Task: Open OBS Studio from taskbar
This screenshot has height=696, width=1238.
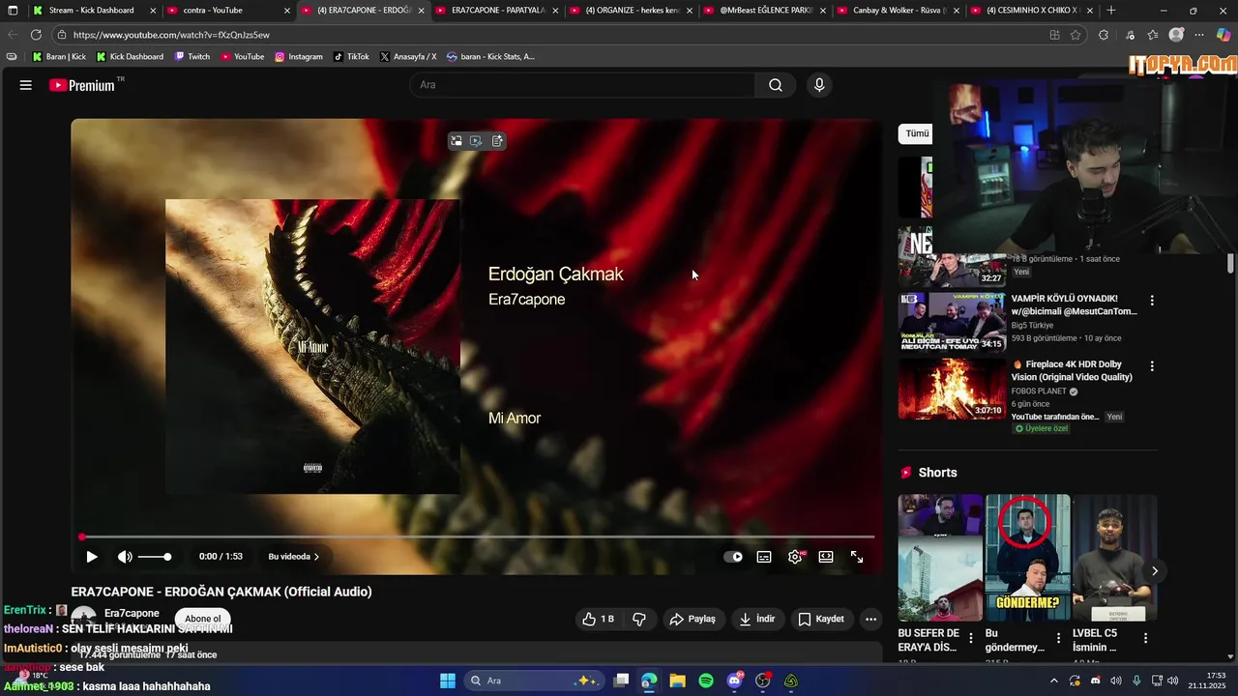Action: click(x=762, y=681)
